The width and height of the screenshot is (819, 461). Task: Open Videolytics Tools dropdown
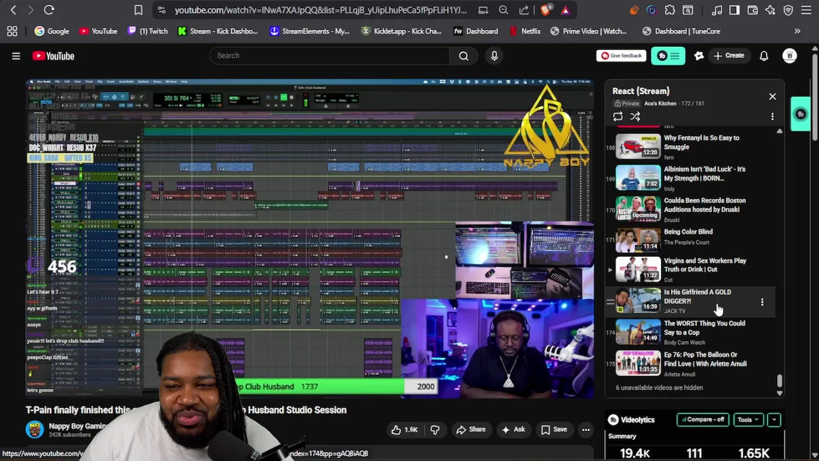tap(748, 420)
